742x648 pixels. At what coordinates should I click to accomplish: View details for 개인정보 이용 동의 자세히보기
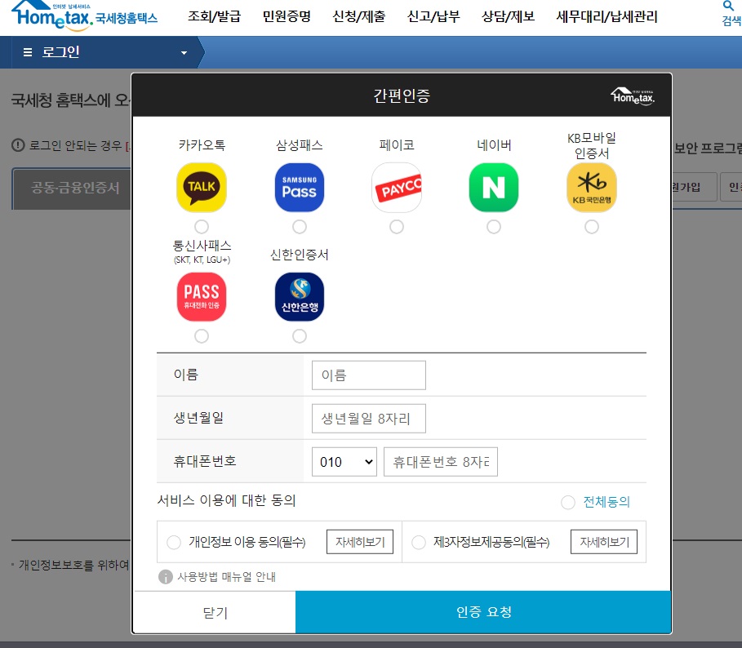tap(360, 542)
